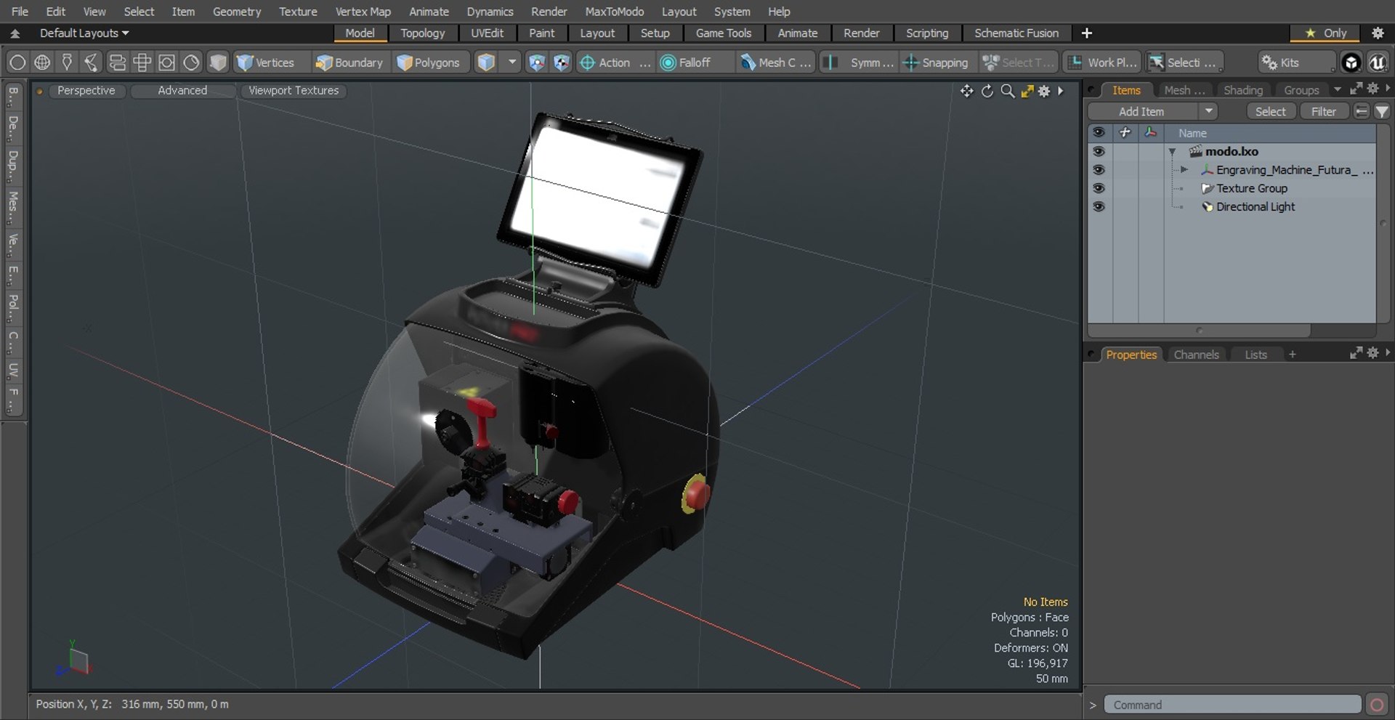1395x720 pixels.
Task: Toggle visibility of modo.lxo scene
Action: tap(1099, 151)
